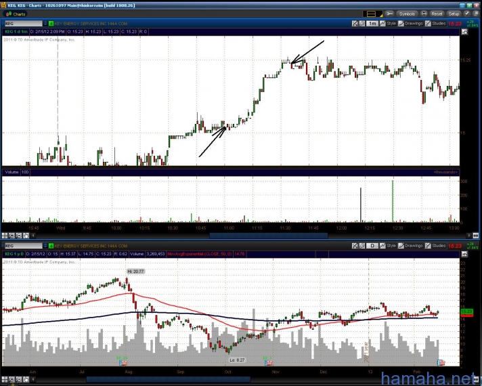Click the earnings phone icon near Nov
482x386 pixels.
268,363
